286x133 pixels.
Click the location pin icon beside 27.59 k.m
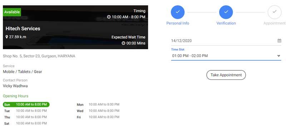(x=7, y=37)
